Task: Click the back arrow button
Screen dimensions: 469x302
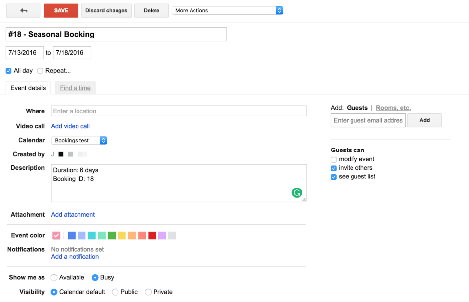Action: [x=24, y=10]
